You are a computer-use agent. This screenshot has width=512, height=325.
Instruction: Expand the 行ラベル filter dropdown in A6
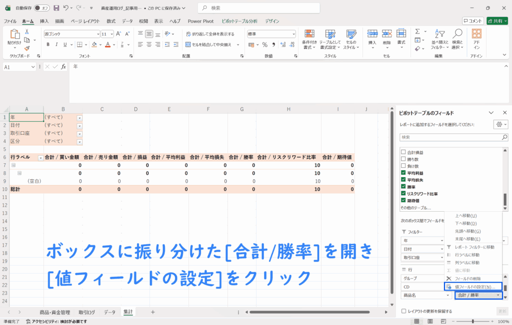click(40, 158)
